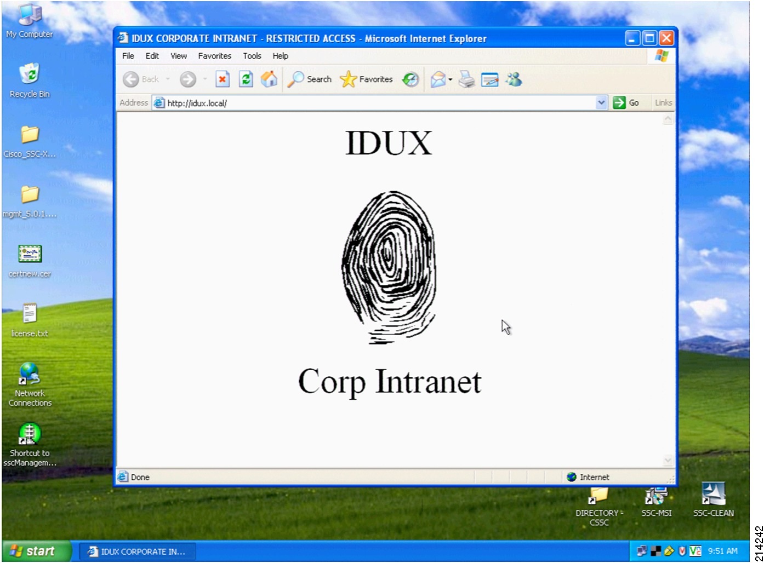Click the scrollbar down arrow
The width and height of the screenshot is (764, 563).
[668, 461]
